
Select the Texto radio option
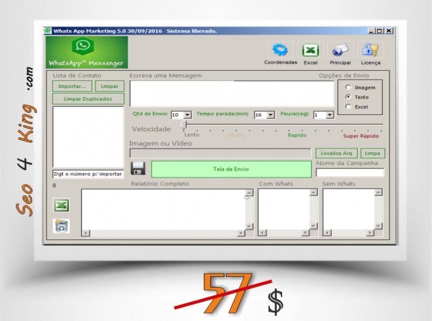tap(349, 97)
